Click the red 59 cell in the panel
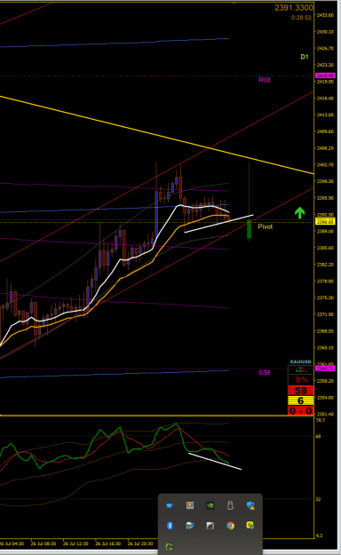Screen dimensions: 341x555 coord(301,391)
